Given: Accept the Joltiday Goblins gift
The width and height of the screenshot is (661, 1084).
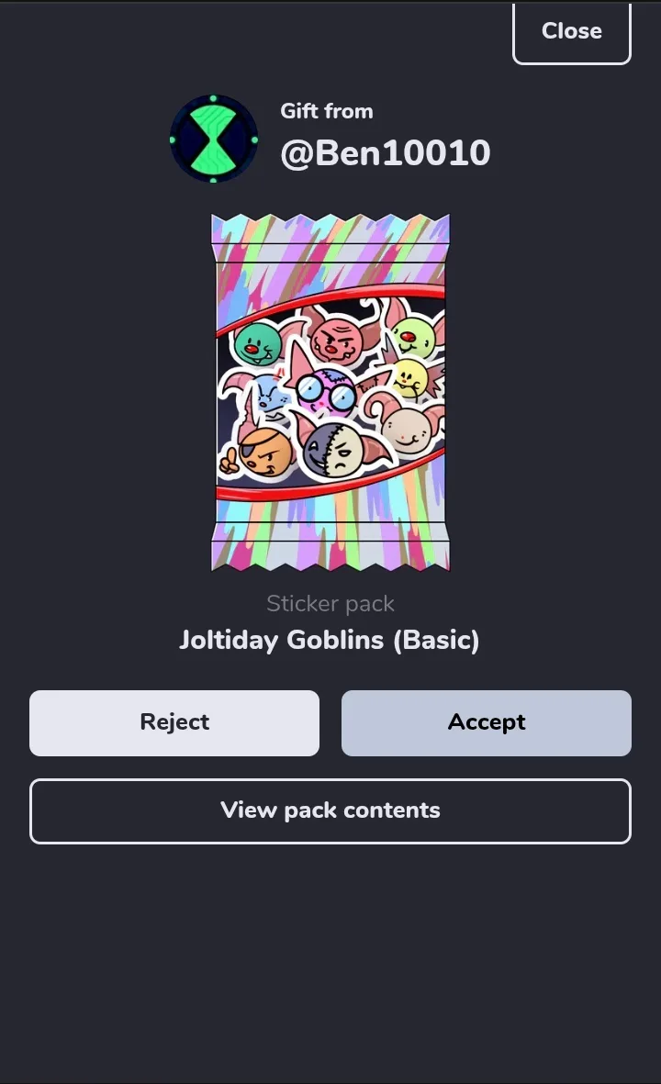Looking at the screenshot, I should click(x=486, y=722).
